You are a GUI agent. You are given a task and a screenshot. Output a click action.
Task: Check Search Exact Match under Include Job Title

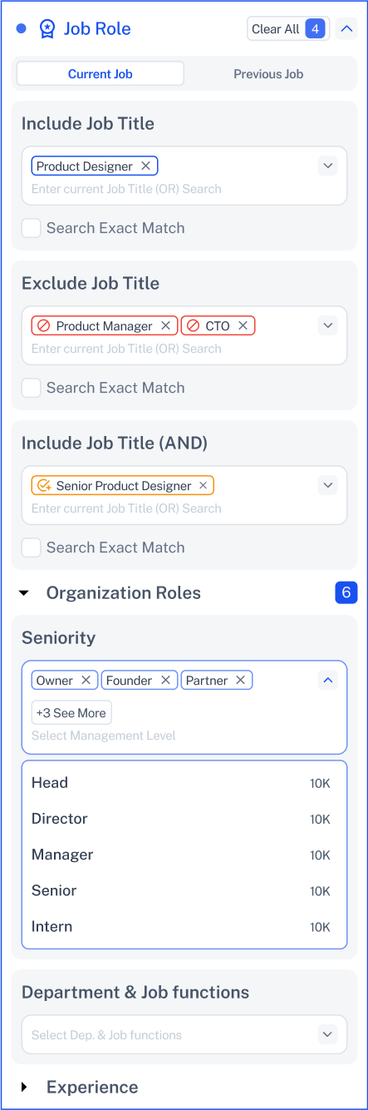pos(31,228)
